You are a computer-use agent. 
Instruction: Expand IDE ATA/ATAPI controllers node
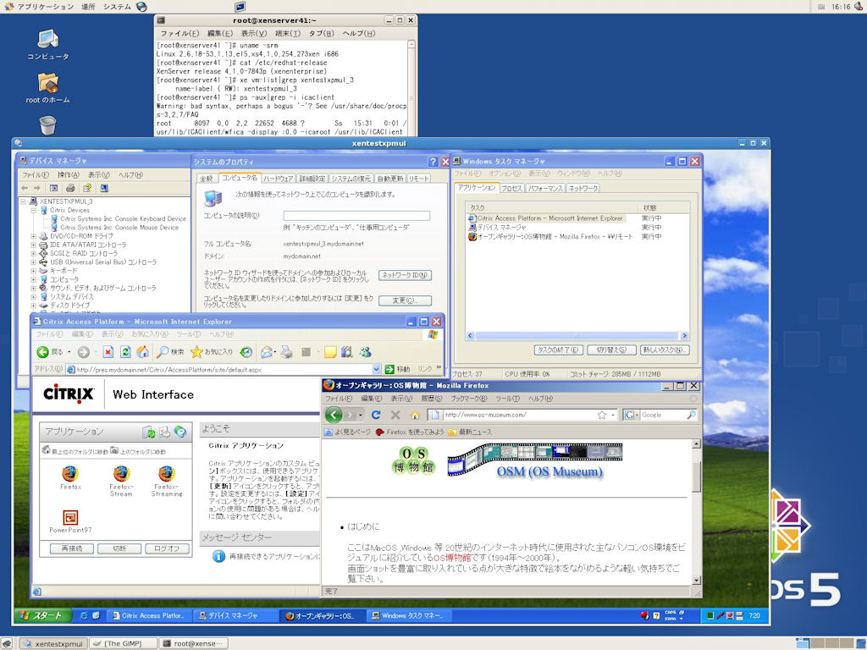pos(34,245)
